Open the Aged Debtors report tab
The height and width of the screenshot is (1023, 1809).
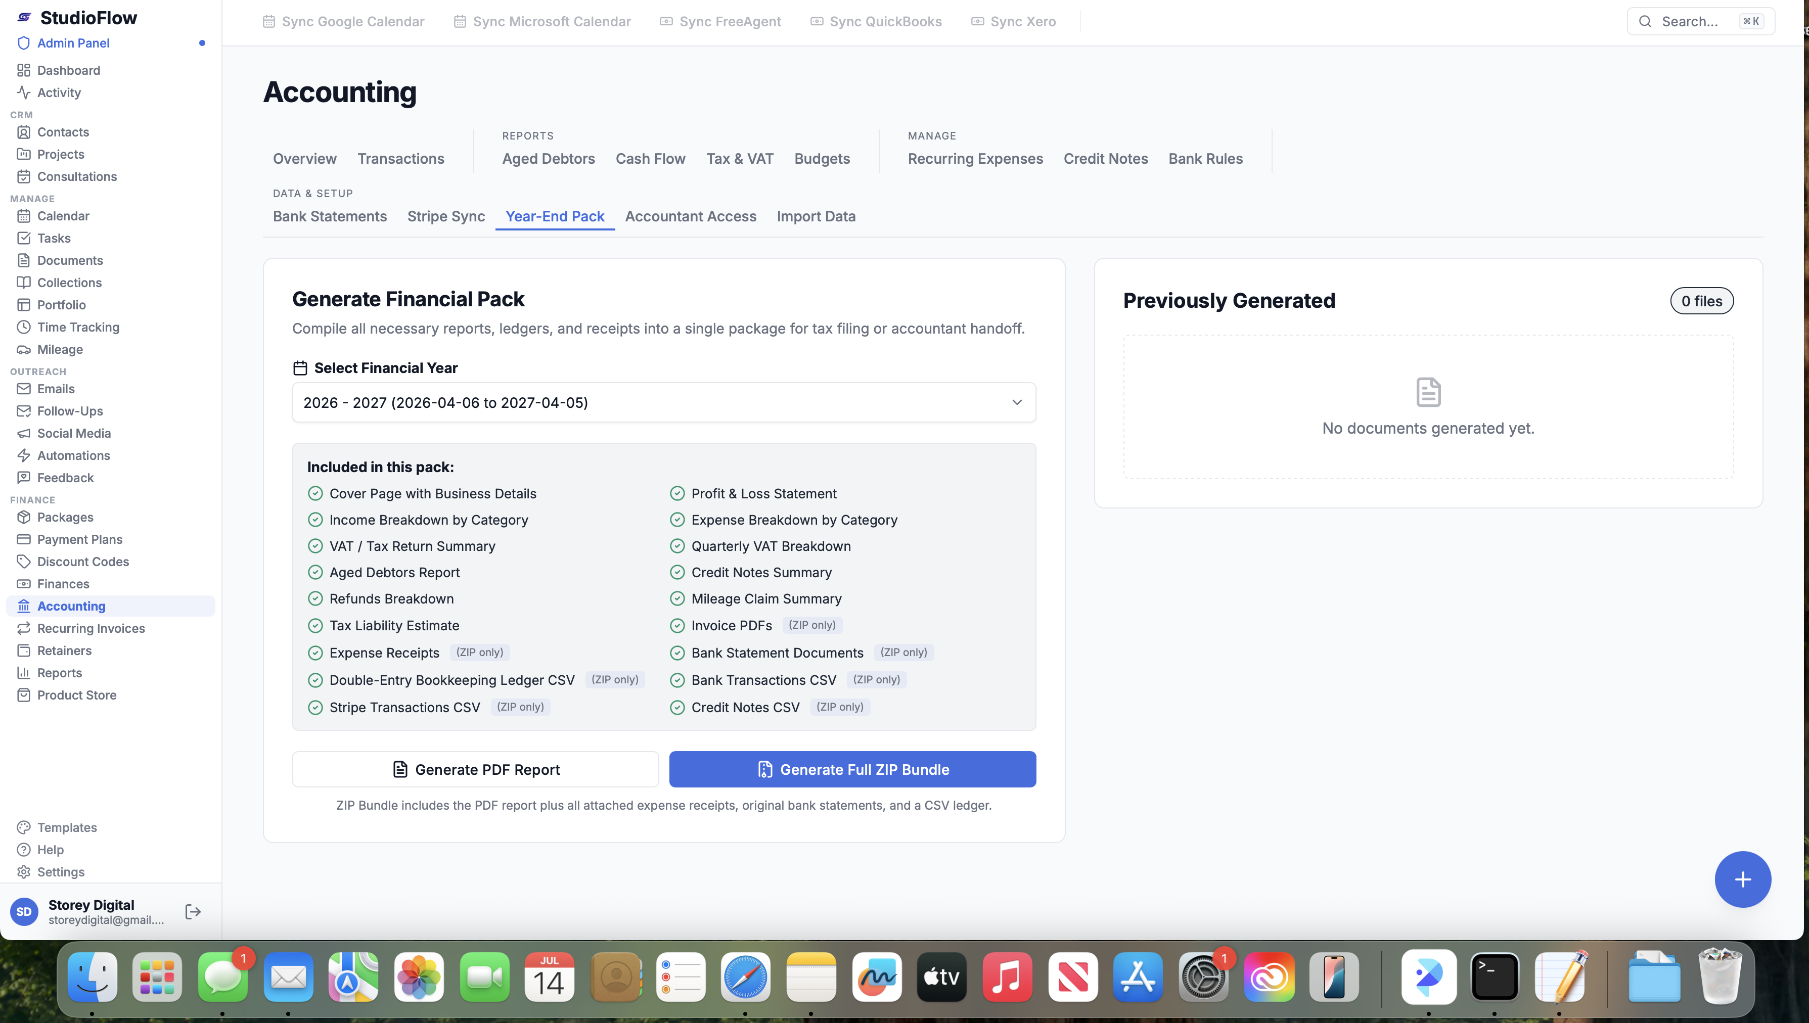pyautogui.click(x=548, y=159)
